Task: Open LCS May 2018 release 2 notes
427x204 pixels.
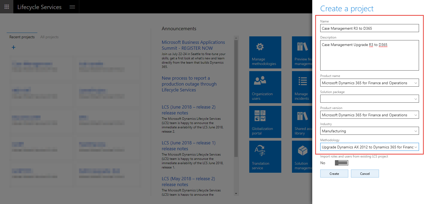Action: (188, 182)
